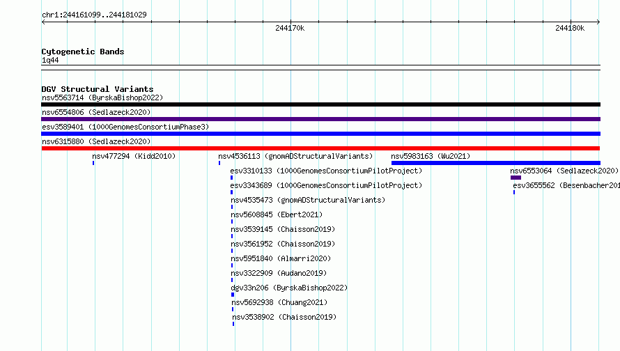Viewport: 620px width, 351px height.
Task: Open the nsv5951840 (Almarri2020) variant
Action: pos(281,258)
